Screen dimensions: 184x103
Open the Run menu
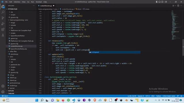pos(32,2)
